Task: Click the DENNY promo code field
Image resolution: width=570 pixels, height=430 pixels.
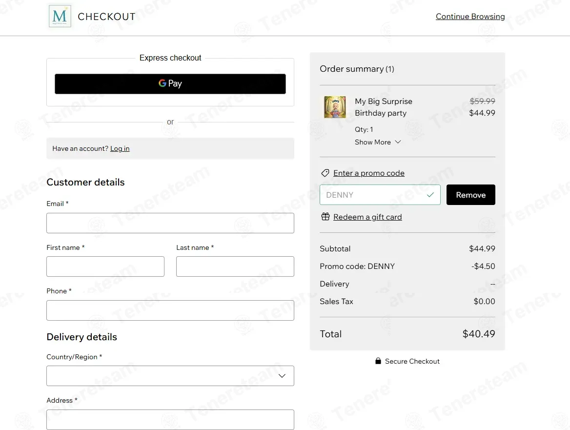Action: click(x=380, y=195)
